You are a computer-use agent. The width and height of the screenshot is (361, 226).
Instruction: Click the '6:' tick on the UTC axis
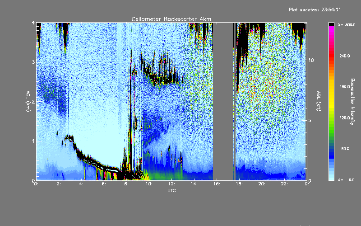click(x=104, y=184)
